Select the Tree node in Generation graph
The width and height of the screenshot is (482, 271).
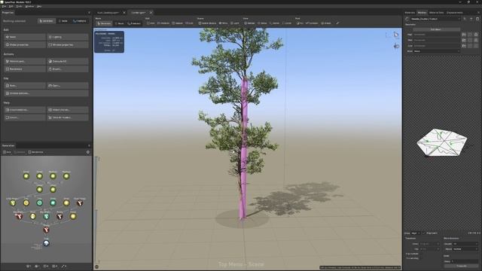point(46,243)
